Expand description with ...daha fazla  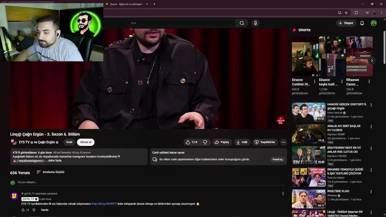54,161
